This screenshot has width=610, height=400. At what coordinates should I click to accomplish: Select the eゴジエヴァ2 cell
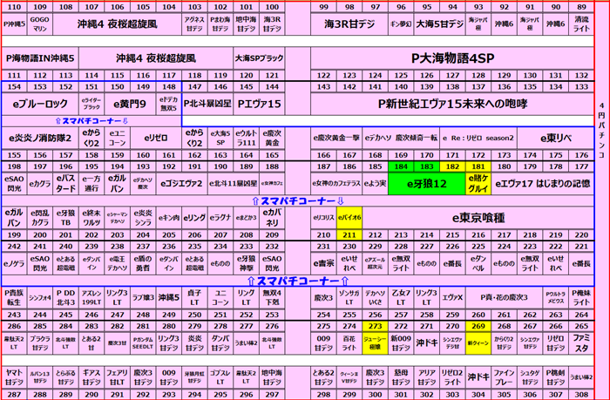tap(181, 184)
